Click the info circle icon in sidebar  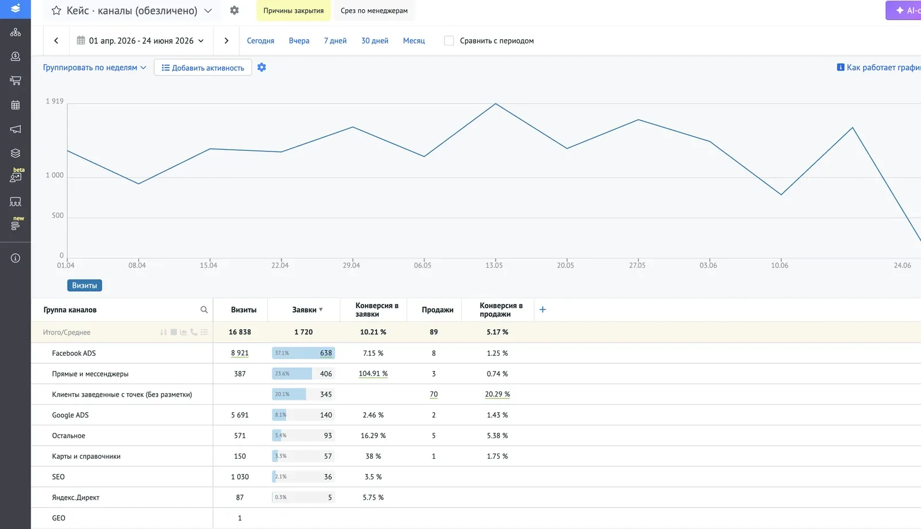16,258
